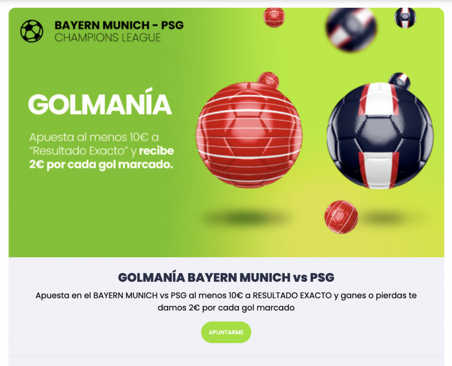The height and width of the screenshot is (366, 452).
Task: Click the GOLMANÍA BAYERN MUNICH vs PSG heading
Action: click(226, 277)
